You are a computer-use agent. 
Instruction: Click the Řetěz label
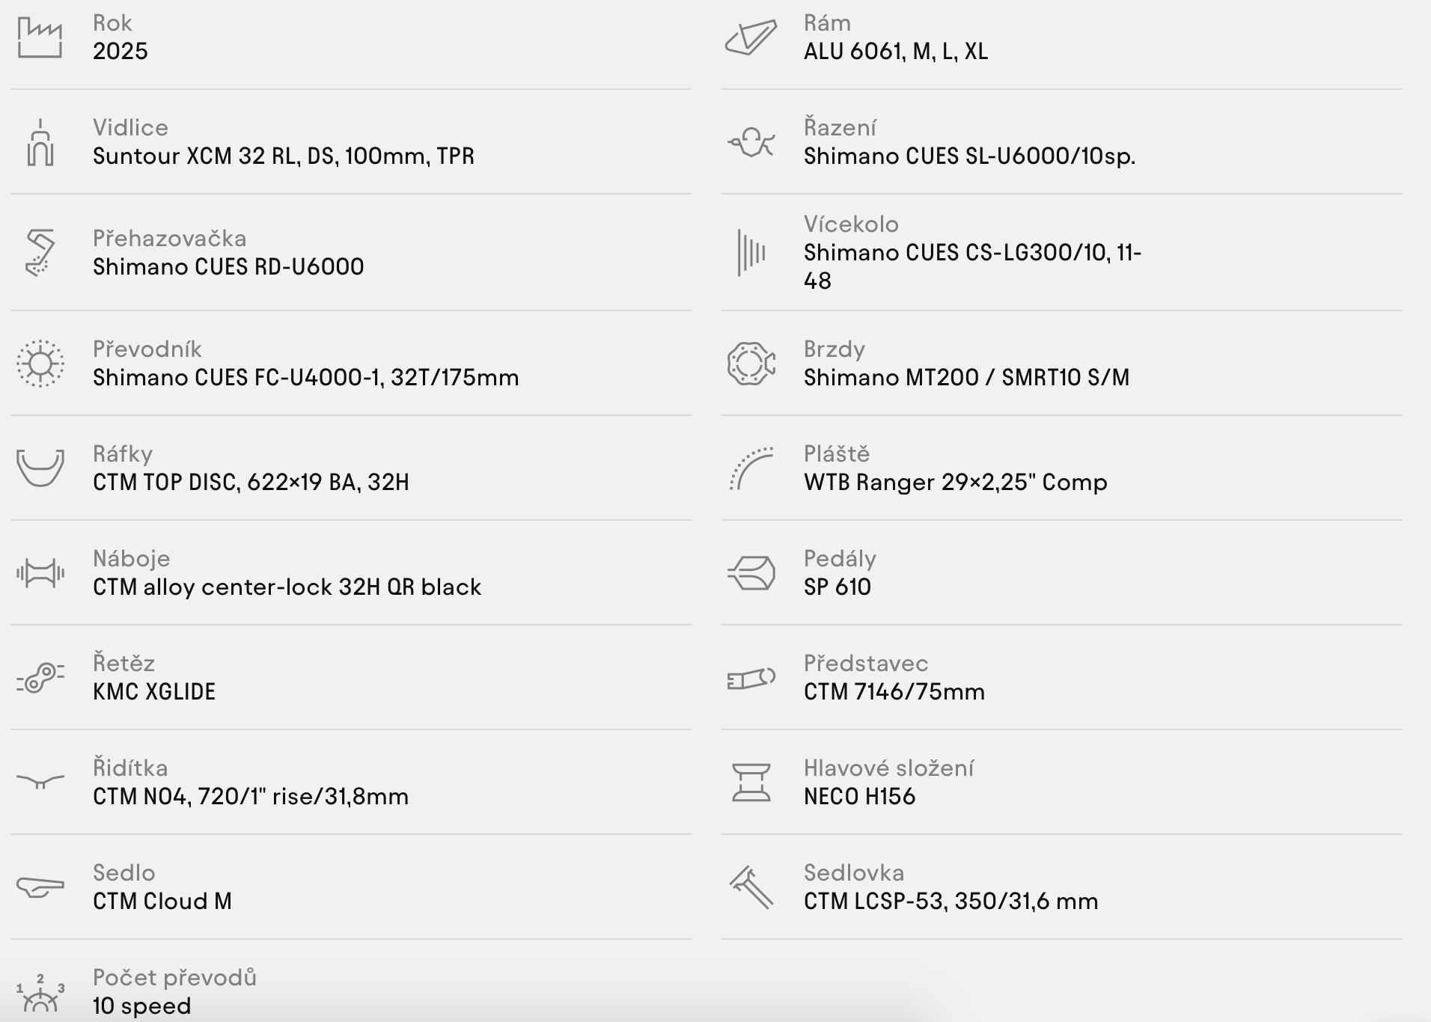(x=124, y=664)
